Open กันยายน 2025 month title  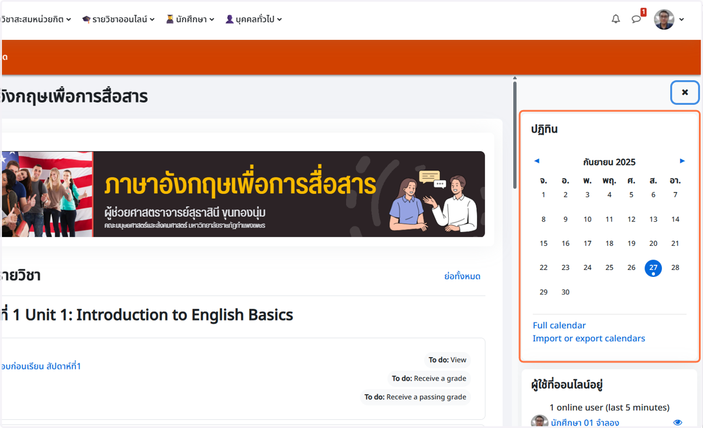[609, 162]
